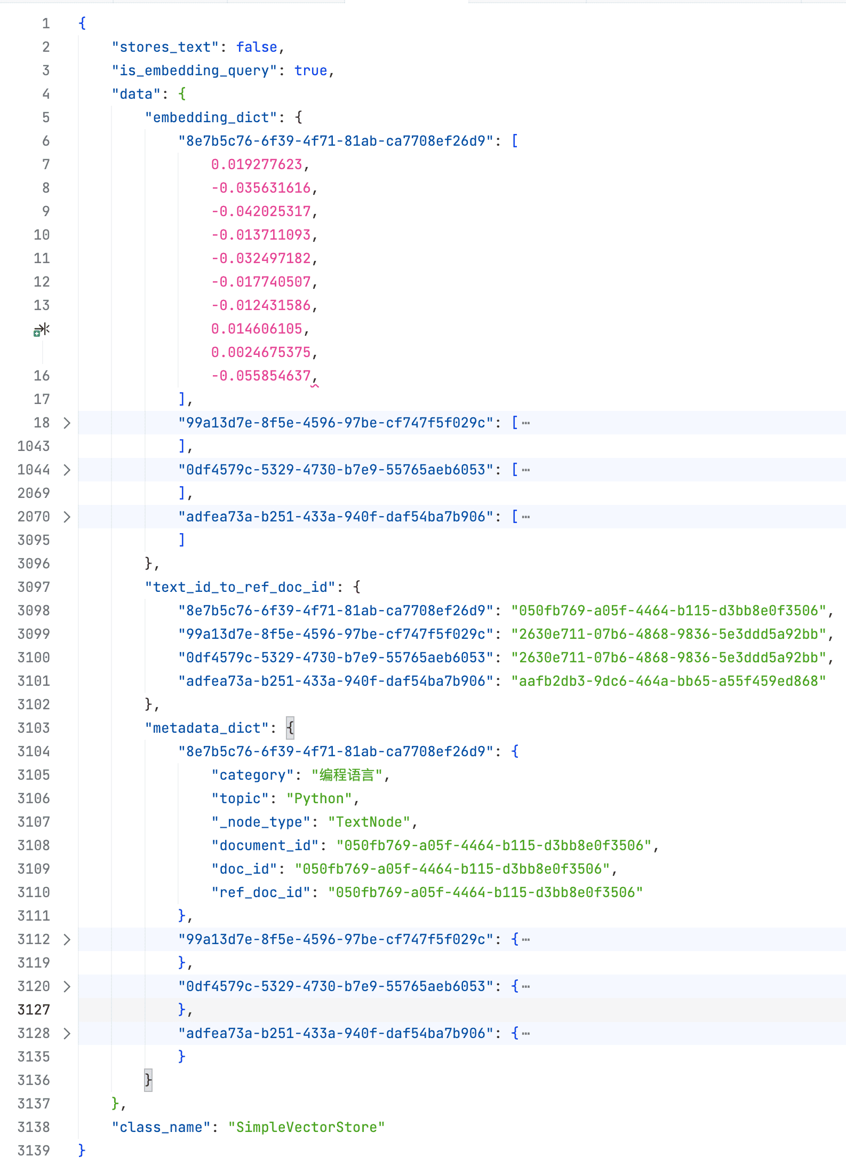Expand the folded array at line 2070

click(x=67, y=517)
